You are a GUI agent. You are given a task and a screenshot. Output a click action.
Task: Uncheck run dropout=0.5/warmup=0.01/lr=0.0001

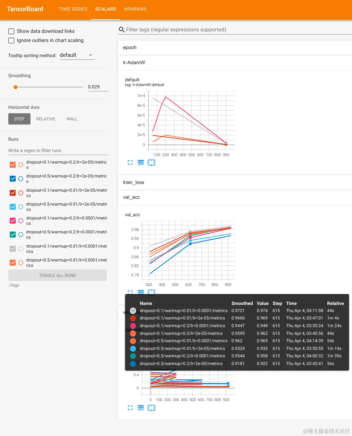pos(13,263)
